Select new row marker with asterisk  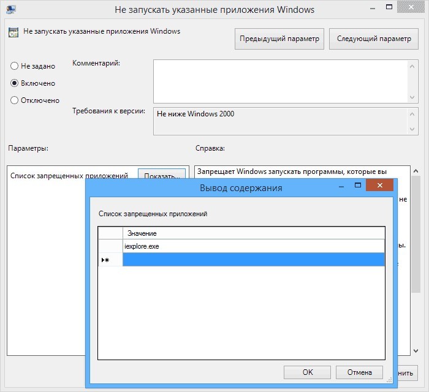110,260
